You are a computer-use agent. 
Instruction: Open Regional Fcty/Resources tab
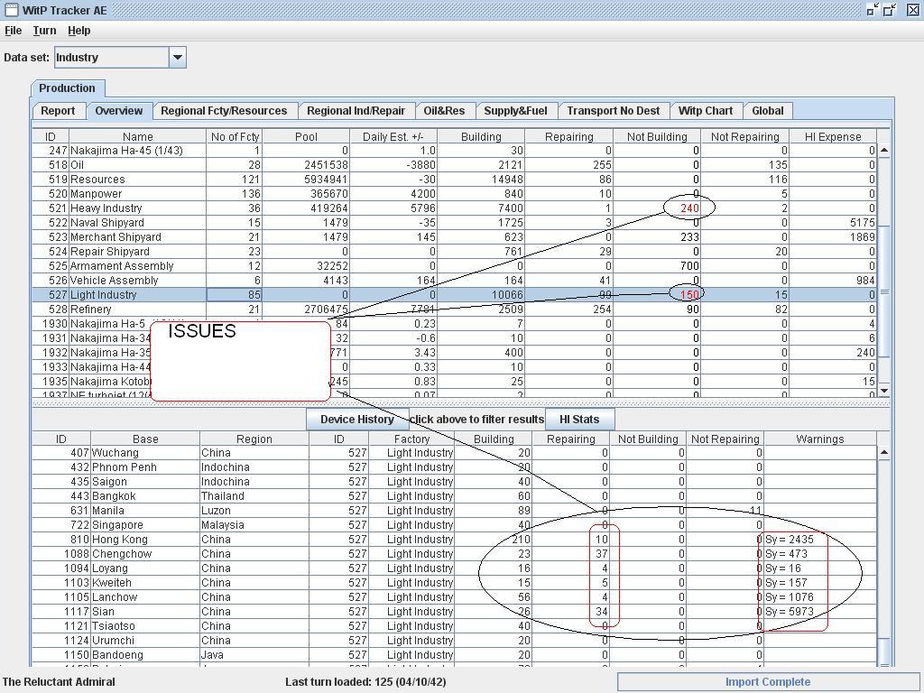[224, 111]
